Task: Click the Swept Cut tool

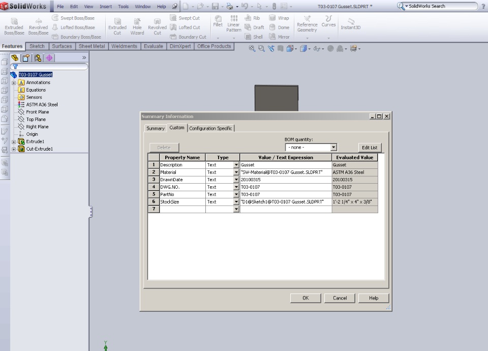Action: tap(185, 18)
